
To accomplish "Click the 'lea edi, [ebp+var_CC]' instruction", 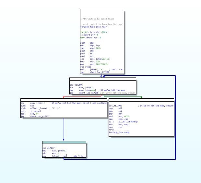I will point(95,59).
